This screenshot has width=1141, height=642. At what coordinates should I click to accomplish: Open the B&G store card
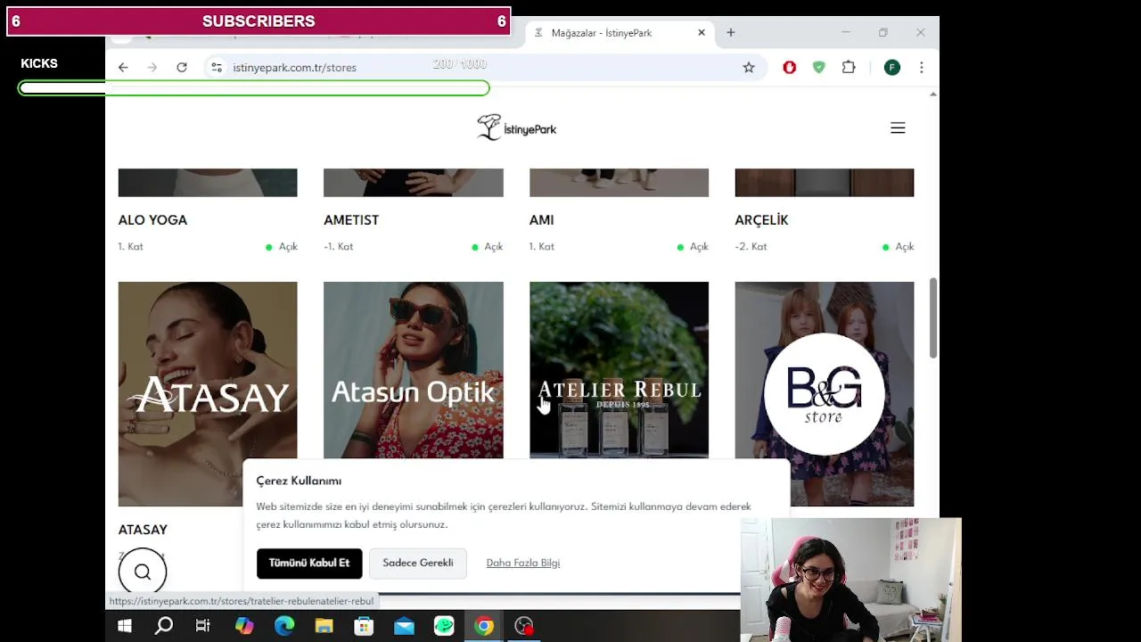[825, 394]
